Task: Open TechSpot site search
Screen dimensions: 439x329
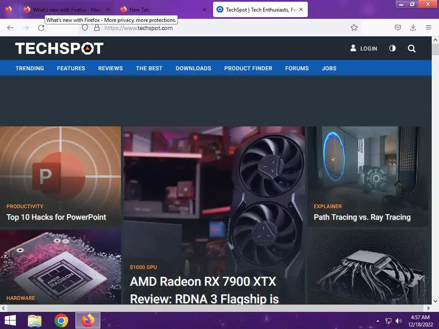Action: pyautogui.click(x=412, y=49)
